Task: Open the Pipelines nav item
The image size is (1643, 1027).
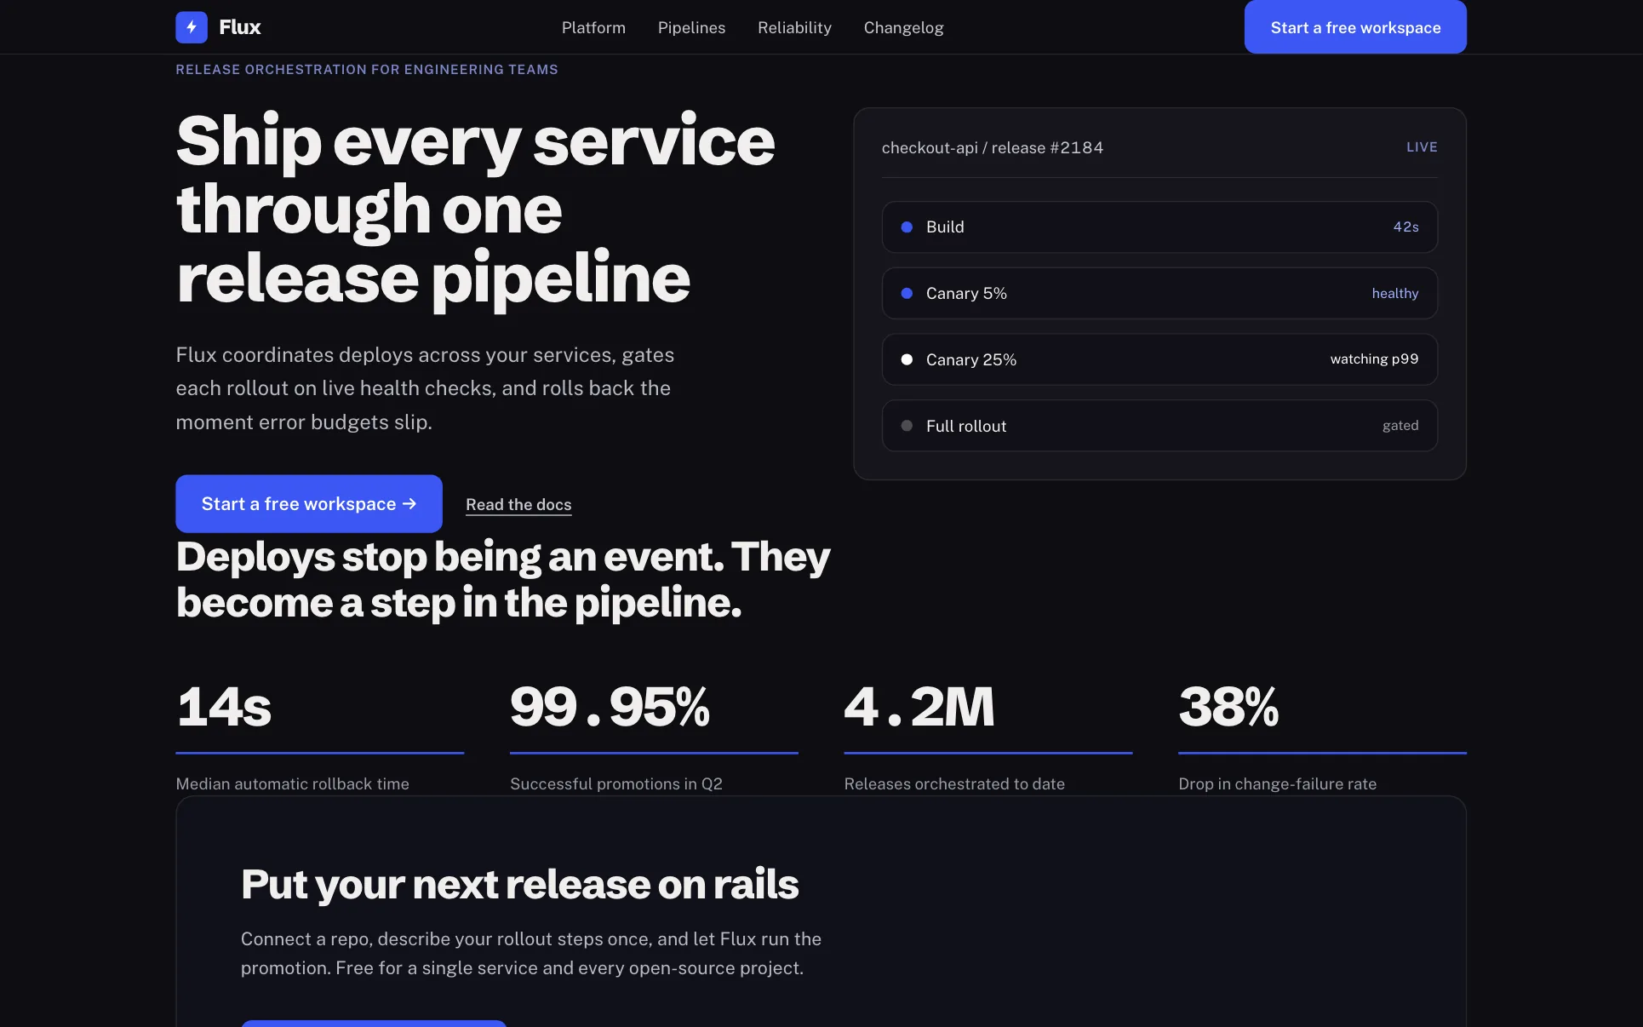Action: (691, 27)
